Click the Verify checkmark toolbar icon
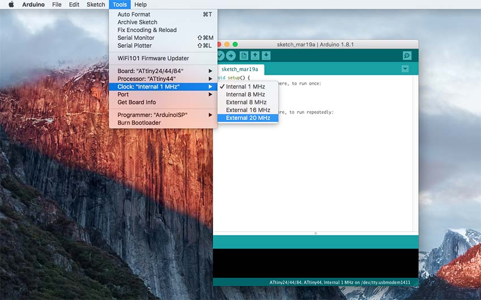The height and width of the screenshot is (300, 481). click(x=221, y=56)
